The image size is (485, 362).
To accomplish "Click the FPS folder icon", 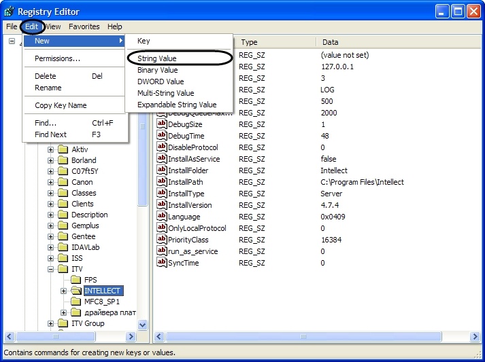I will point(75,280).
